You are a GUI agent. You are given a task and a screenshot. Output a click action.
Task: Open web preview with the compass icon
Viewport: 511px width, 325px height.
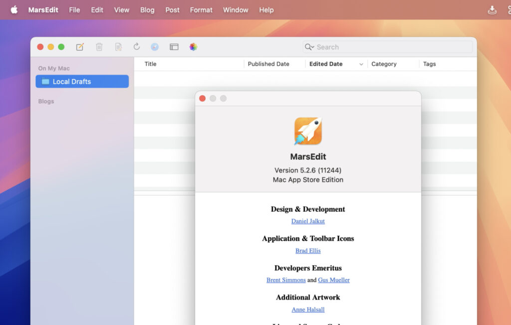[155, 46]
